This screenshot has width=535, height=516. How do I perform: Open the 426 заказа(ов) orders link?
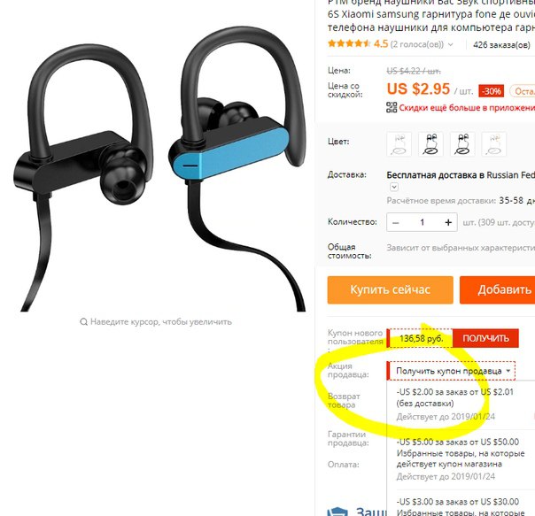click(501, 44)
